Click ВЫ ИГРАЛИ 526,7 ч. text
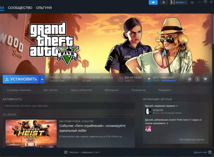 coord(133,79)
